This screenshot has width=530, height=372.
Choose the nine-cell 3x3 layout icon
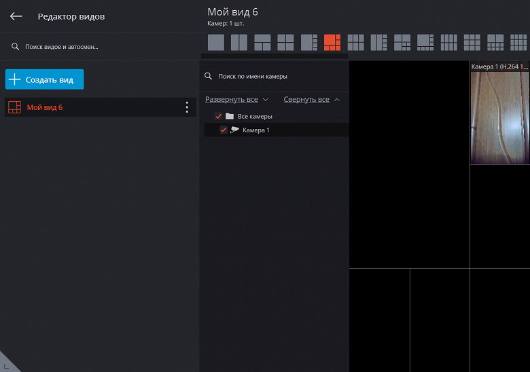tap(472, 43)
